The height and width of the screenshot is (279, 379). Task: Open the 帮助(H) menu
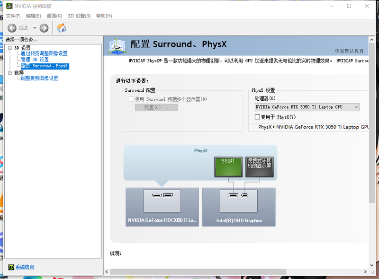click(x=104, y=16)
